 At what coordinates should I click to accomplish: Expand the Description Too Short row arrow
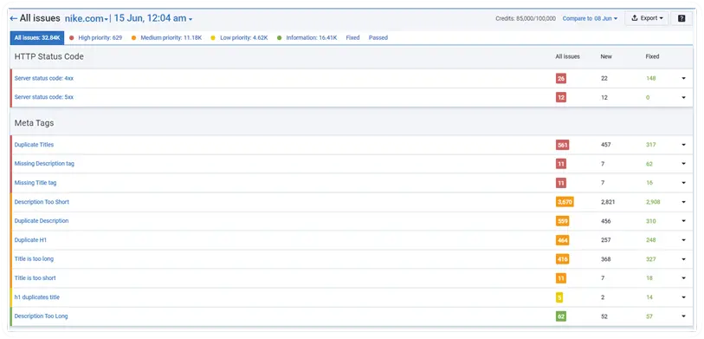click(x=683, y=202)
